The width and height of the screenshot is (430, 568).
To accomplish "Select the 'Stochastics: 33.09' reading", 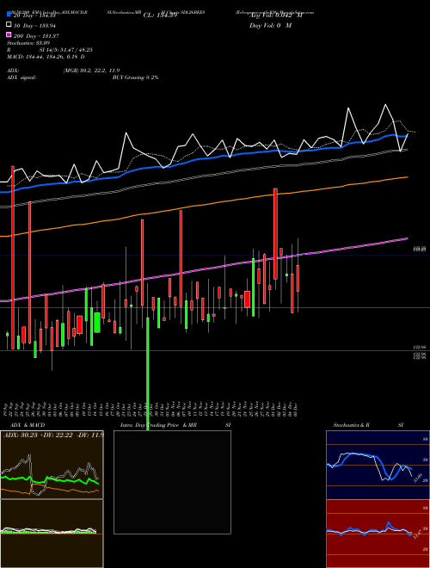I will (28, 43).
